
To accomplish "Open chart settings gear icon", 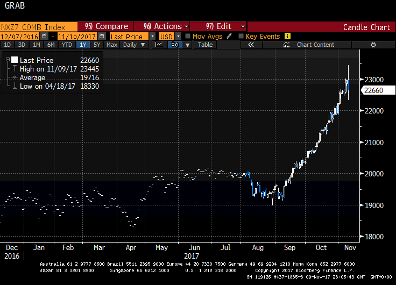I will 373,45.
